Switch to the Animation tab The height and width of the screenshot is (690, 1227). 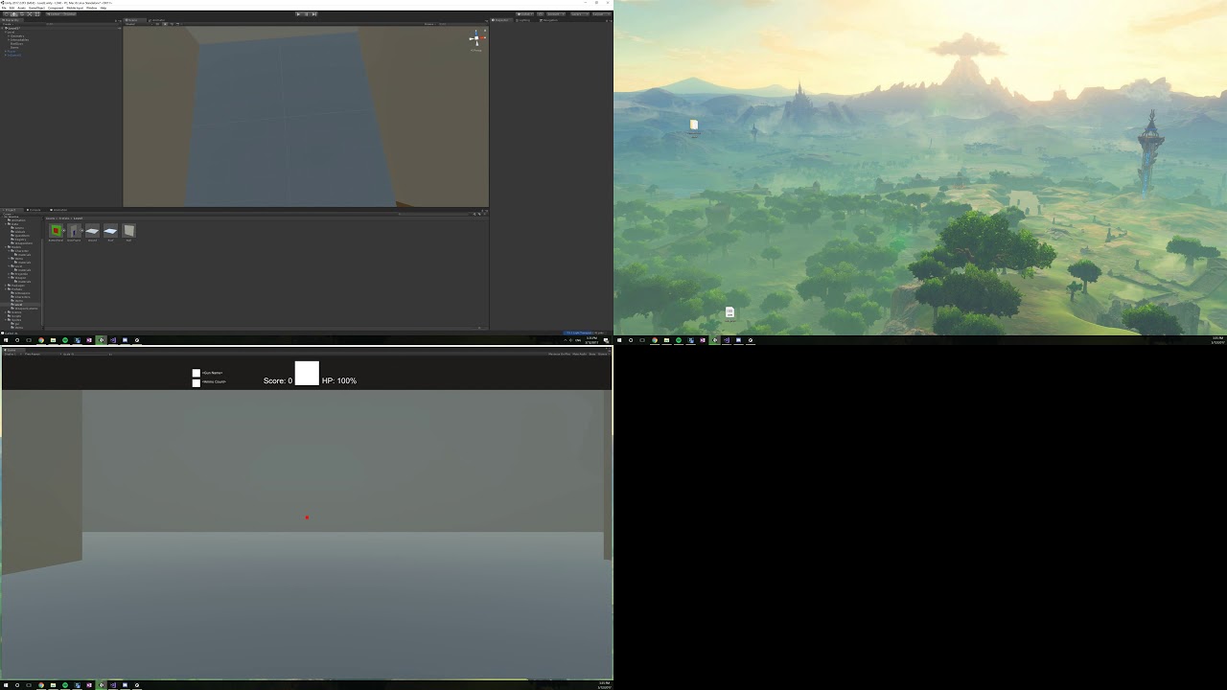coord(59,210)
